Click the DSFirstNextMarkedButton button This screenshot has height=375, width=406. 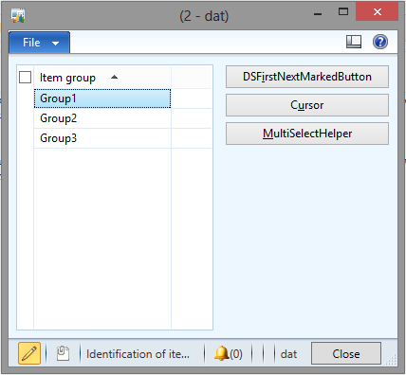(307, 77)
